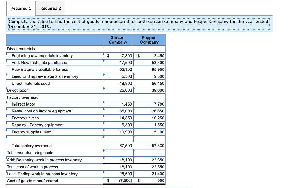Select Add: Raw materials purchases label cell

point(55,63)
